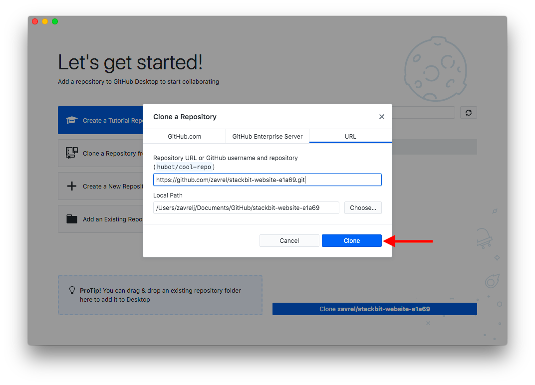This screenshot has height=385, width=535.
Task: Click the ProTip drag and drop area
Action: pyautogui.click(x=160, y=295)
